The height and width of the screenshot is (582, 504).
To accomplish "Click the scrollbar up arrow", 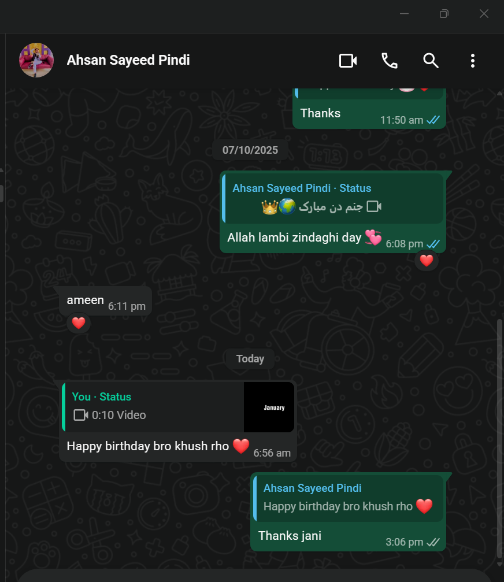I will coord(499,93).
